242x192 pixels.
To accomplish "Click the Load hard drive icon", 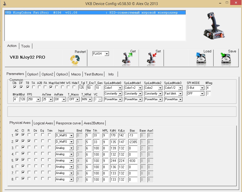I will (x=201, y=58).
